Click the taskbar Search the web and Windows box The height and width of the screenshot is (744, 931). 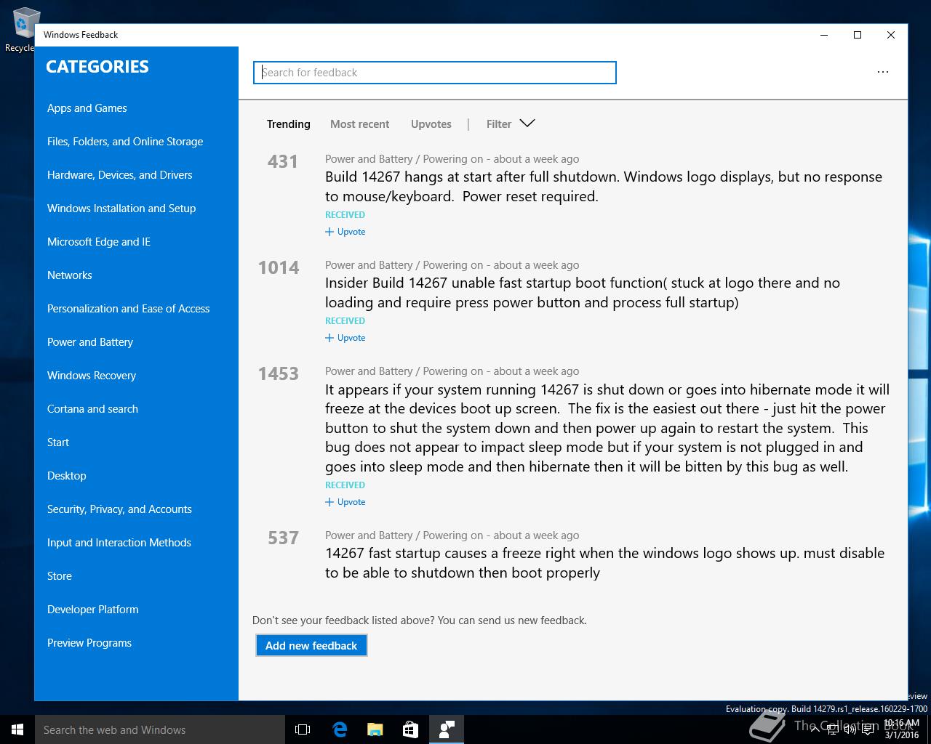click(x=160, y=729)
